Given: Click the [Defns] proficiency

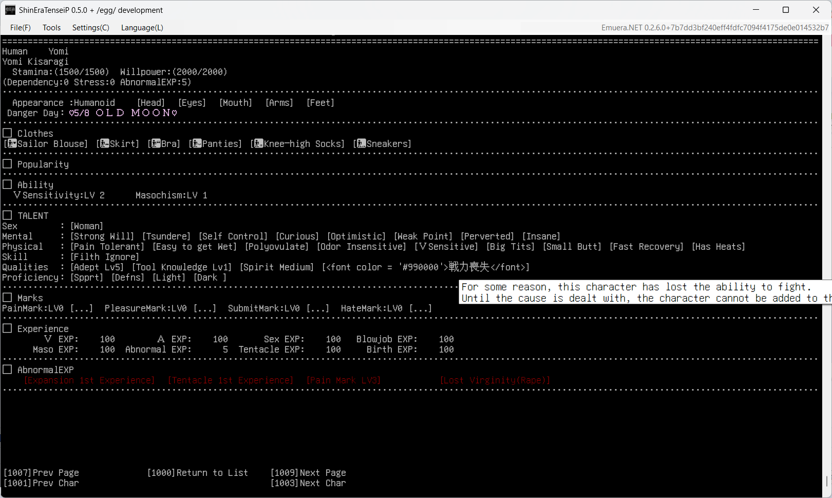Looking at the screenshot, I should tap(128, 278).
